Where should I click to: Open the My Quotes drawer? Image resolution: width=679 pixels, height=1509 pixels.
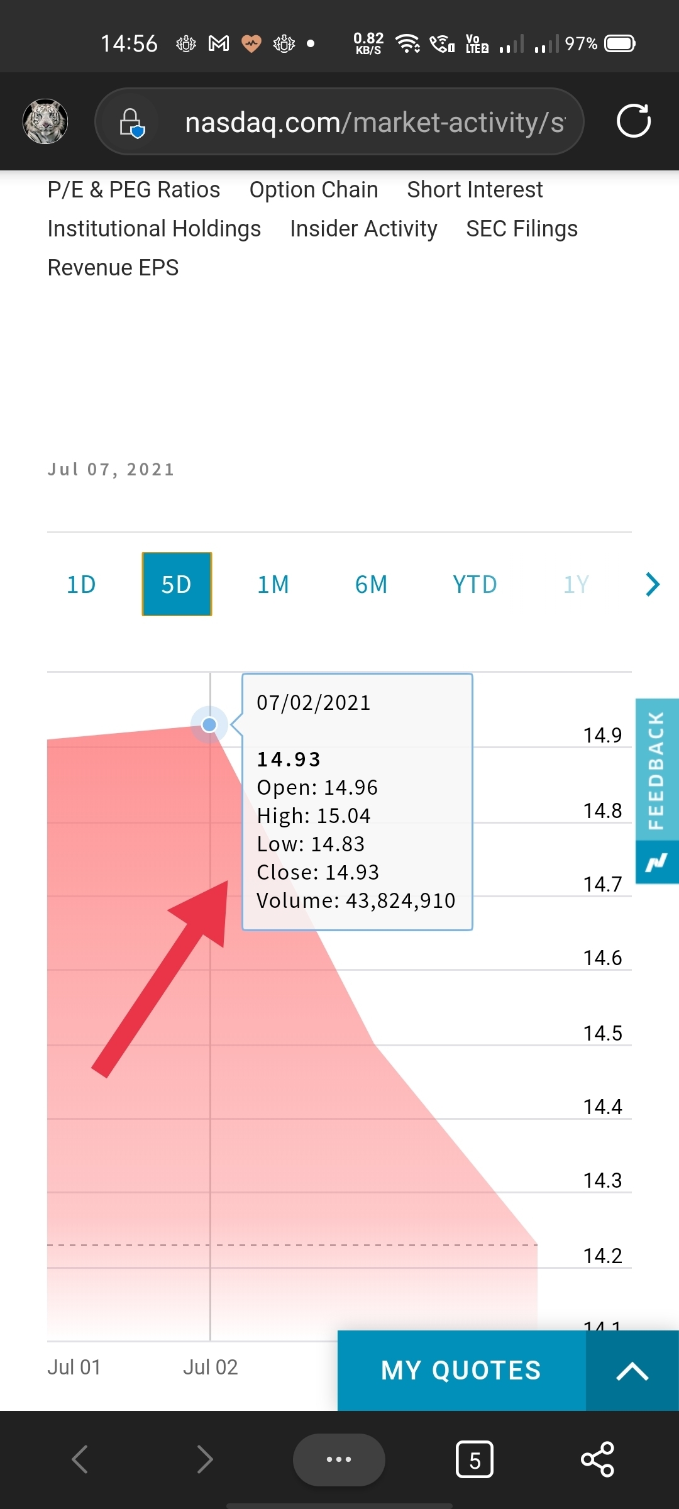pos(461,1371)
